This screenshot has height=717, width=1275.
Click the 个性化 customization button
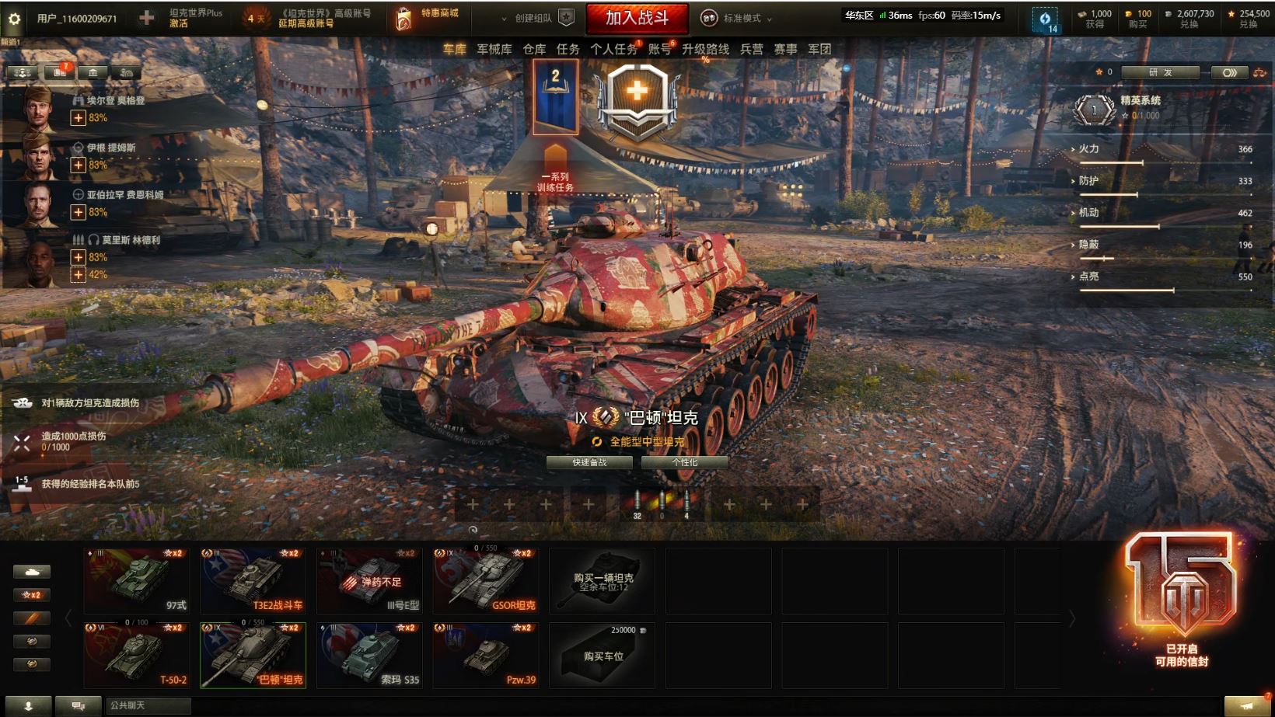click(685, 462)
